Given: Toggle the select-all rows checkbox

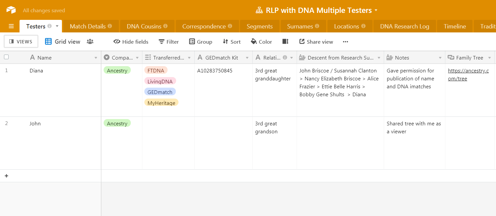Looking at the screenshot, I should coord(6,57).
